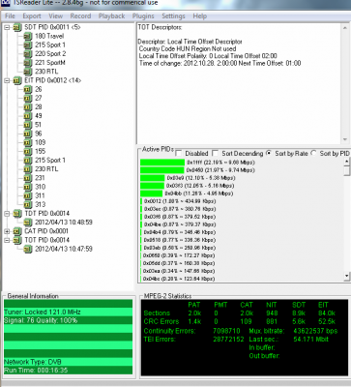Click the CAT PID 0x0001 table icon

tap(17, 231)
